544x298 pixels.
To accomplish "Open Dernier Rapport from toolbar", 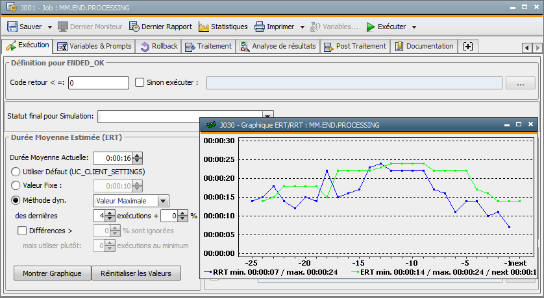I will (x=160, y=27).
